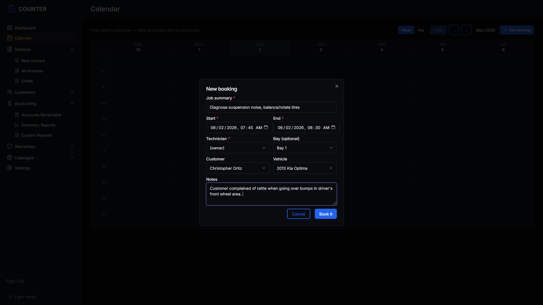The image size is (543, 305).
Task: Click the Catalogue box icon
Action: [x=10, y=158]
